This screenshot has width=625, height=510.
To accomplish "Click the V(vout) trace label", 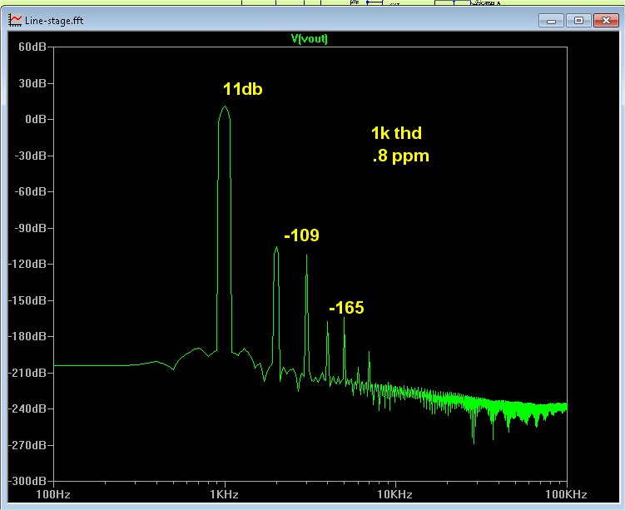I will 310,38.
